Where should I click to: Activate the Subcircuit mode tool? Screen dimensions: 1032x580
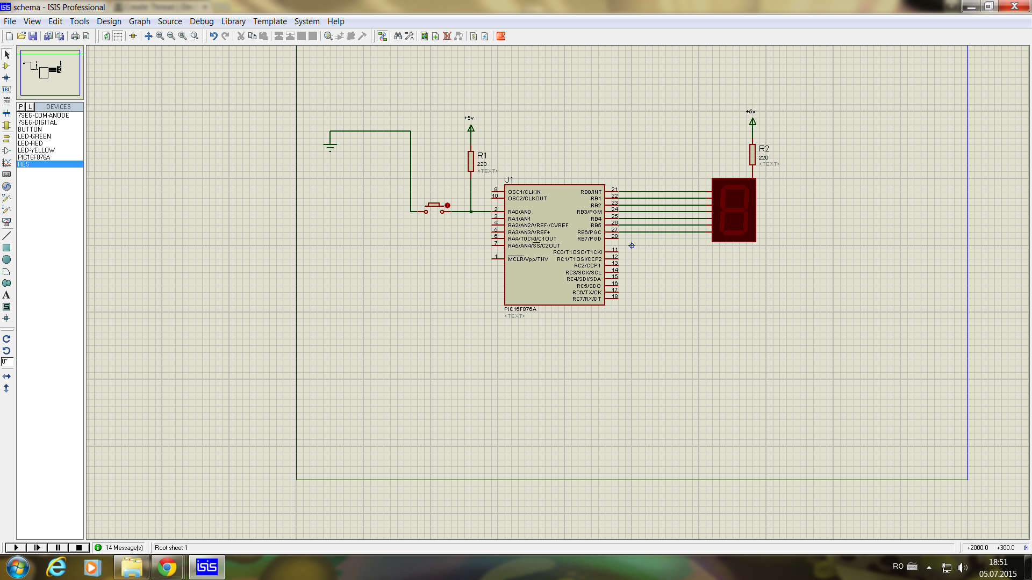pyautogui.click(x=6, y=125)
